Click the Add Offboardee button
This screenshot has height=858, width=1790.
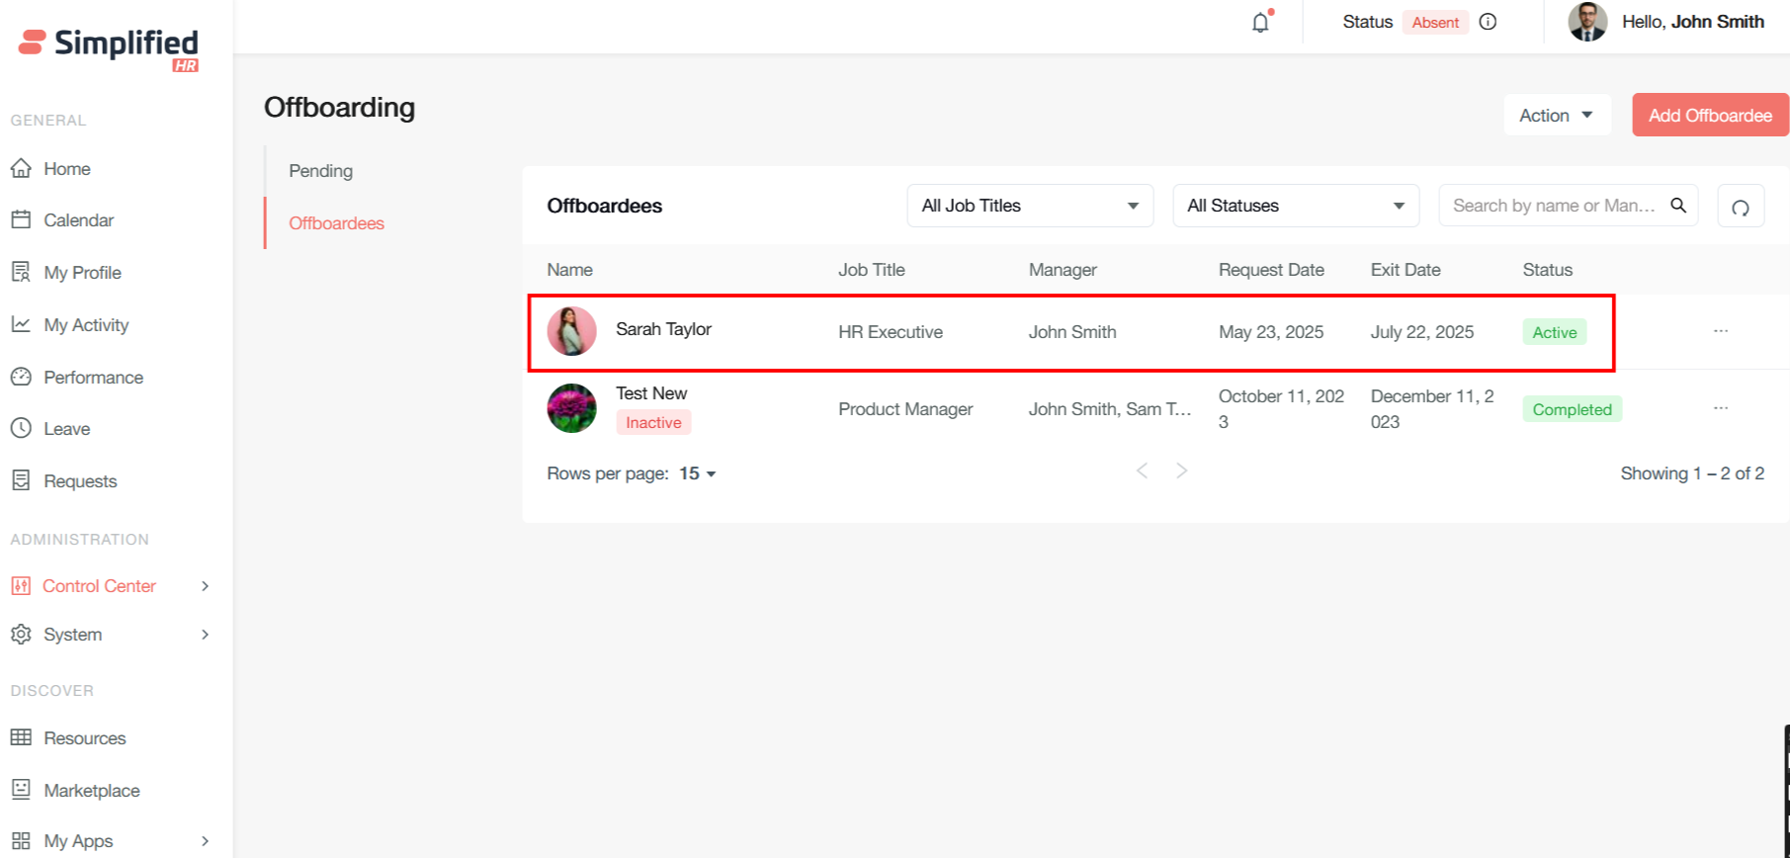1709,116
